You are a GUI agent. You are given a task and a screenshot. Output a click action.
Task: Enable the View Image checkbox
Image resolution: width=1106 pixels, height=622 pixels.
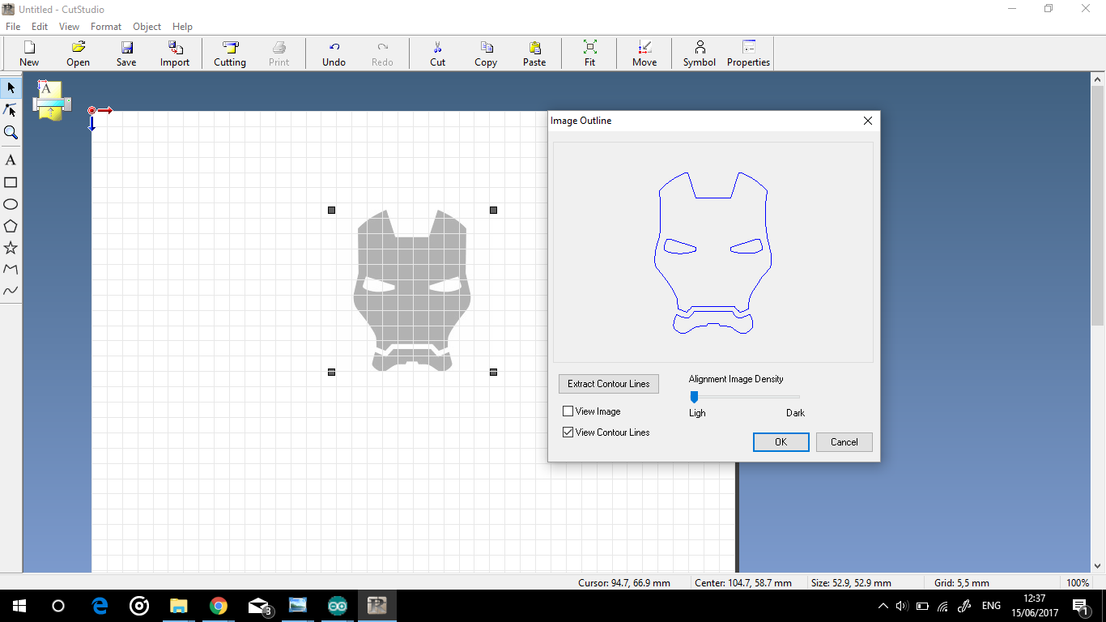pos(568,411)
